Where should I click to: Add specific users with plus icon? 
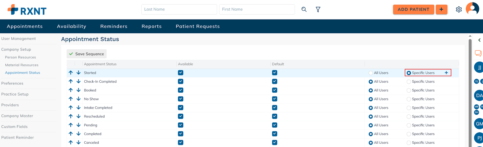coord(446,73)
